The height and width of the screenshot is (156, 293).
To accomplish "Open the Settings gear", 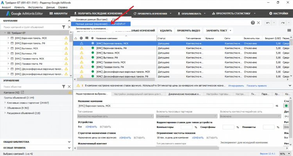I will point(279,13).
